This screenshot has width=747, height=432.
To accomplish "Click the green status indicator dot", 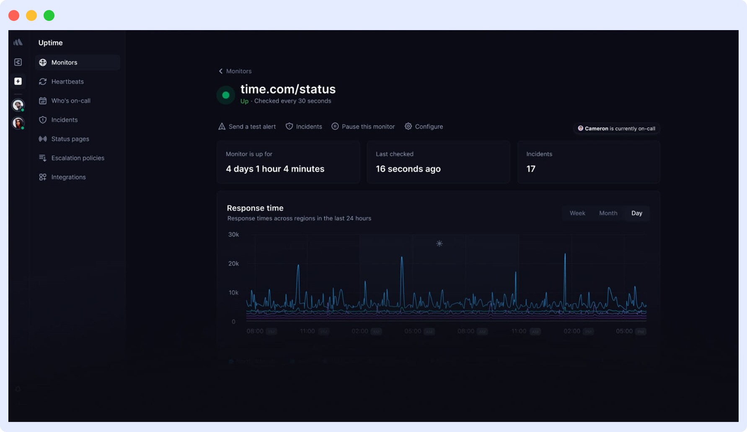I will tap(226, 95).
